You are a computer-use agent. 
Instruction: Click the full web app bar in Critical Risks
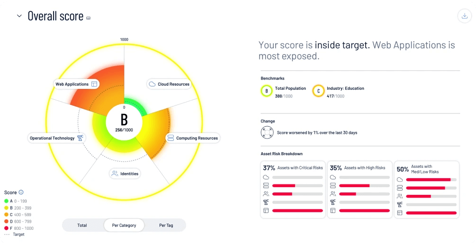coord(297,210)
